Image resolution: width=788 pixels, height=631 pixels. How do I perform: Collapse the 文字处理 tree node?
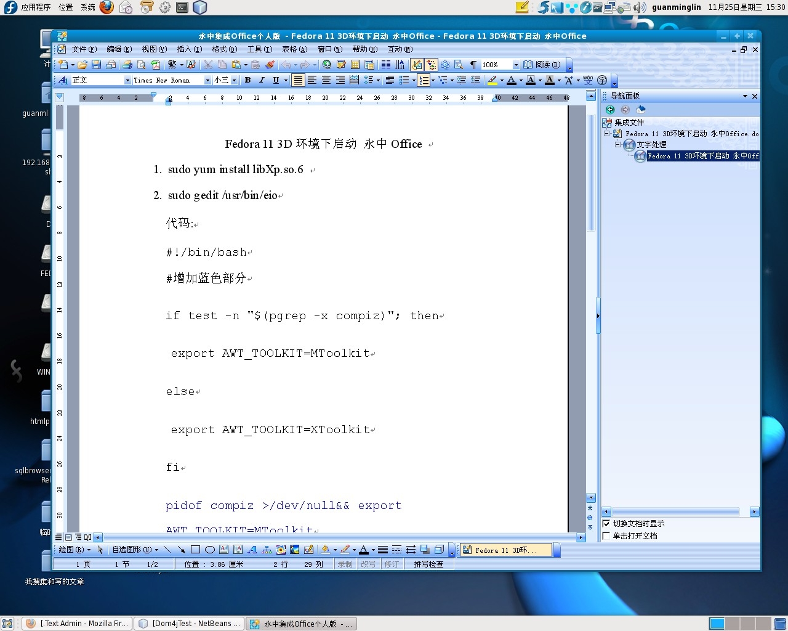point(617,145)
